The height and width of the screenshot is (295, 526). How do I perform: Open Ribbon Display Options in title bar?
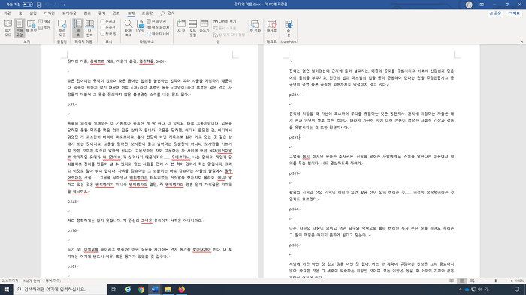pos(482,5)
